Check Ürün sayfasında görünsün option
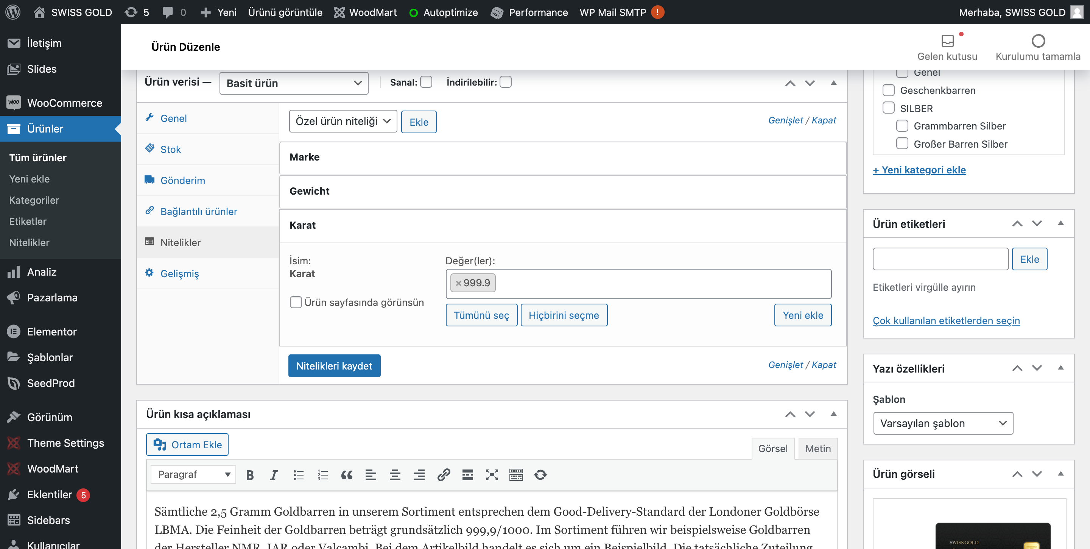1090x549 pixels. click(296, 302)
